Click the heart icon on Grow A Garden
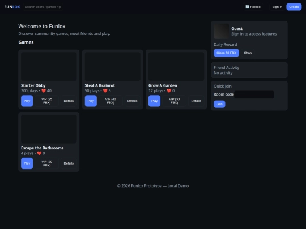This screenshot has width=306, height=229. point(169,90)
